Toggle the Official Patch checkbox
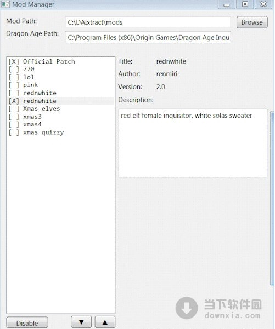This screenshot has height=329, width=275. (x=14, y=61)
